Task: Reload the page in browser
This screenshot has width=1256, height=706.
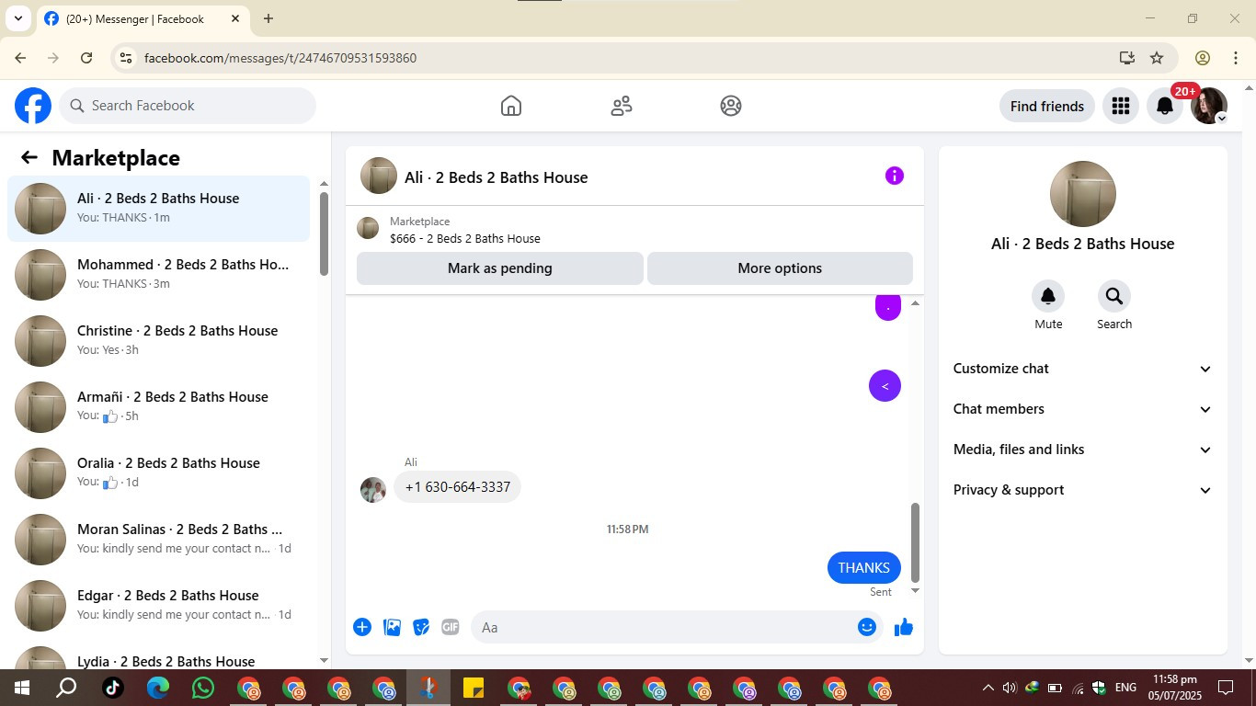Action: pyautogui.click(x=86, y=58)
